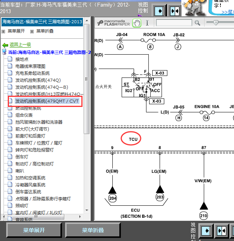Open 倒车雷达系统 document

(28, 192)
